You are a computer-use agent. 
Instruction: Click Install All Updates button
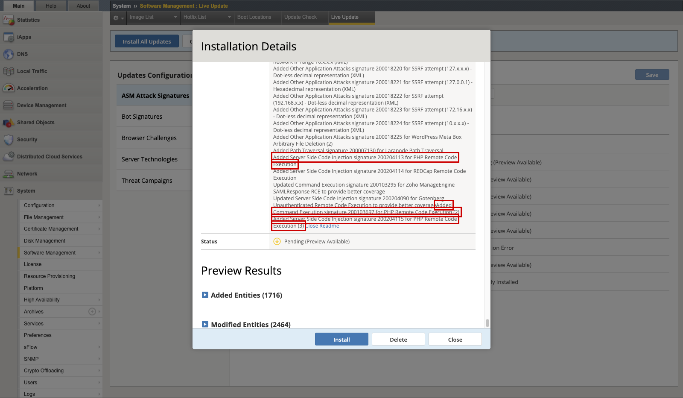147,41
